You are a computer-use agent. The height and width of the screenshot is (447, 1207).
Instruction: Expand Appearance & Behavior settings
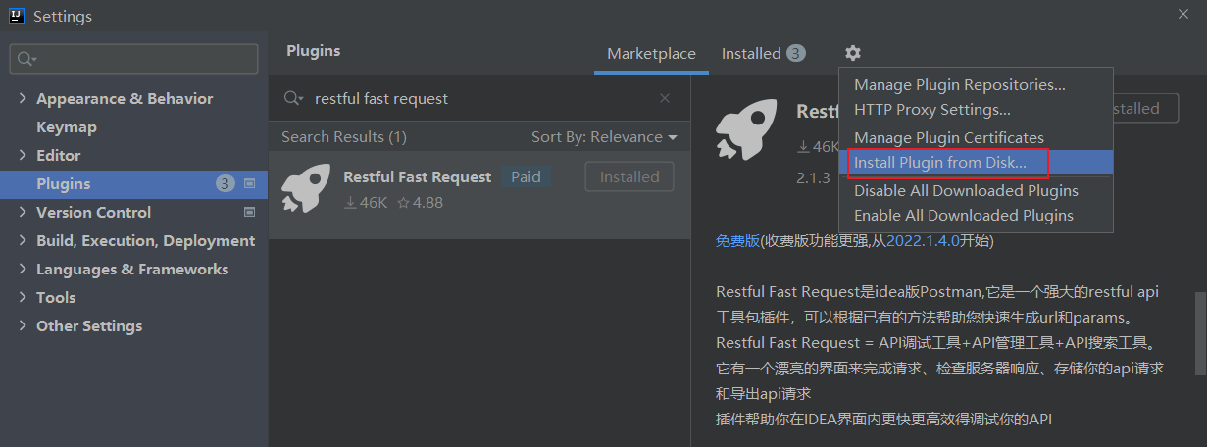(x=23, y=99)
